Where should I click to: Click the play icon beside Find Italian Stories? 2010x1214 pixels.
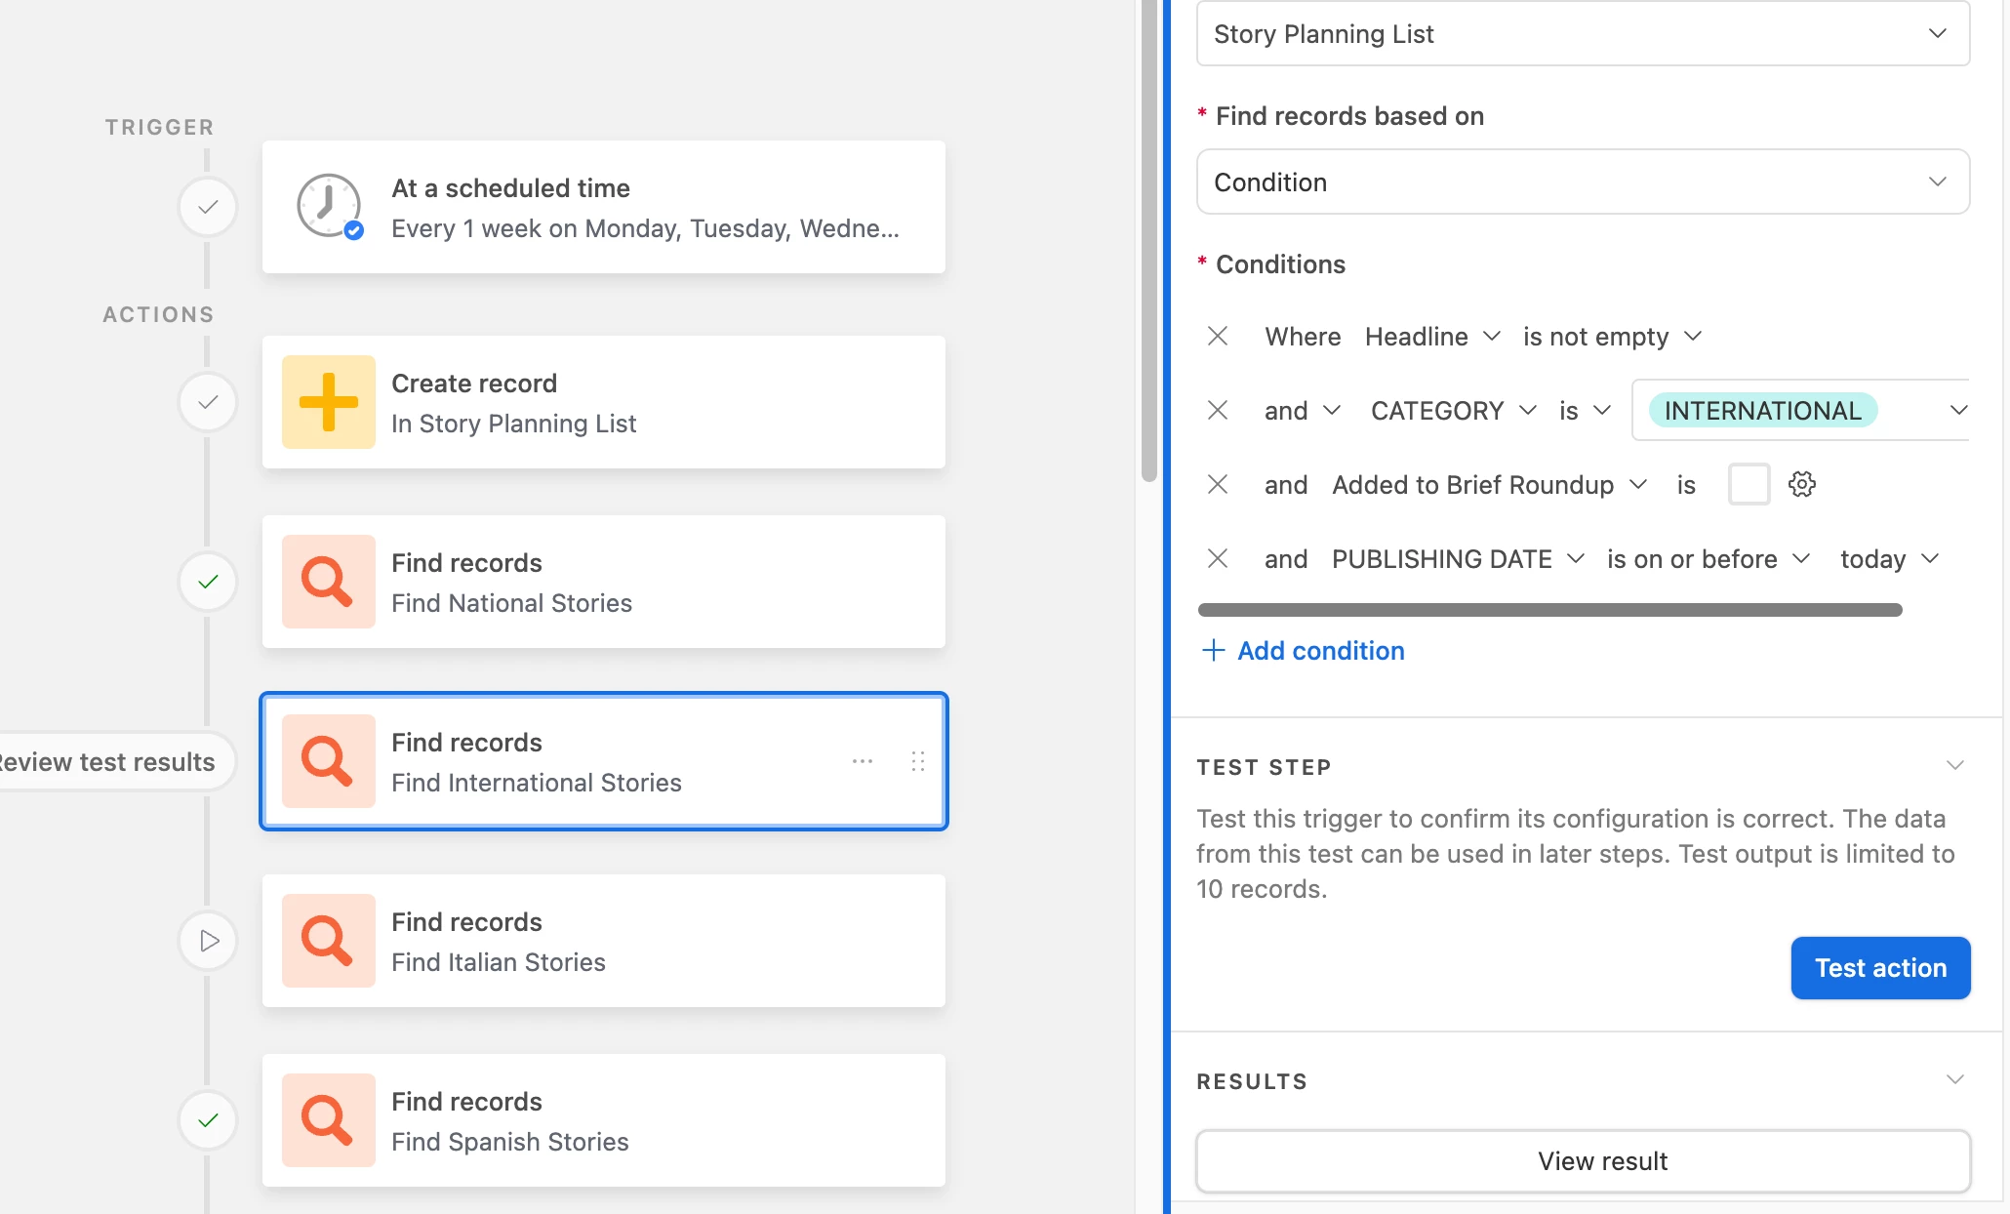click(208, 941)
